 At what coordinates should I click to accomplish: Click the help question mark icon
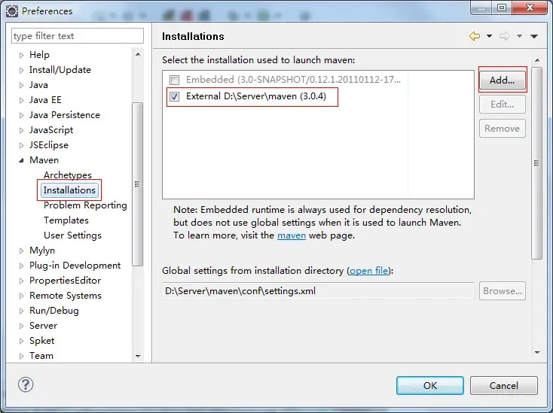pos(26,384)
